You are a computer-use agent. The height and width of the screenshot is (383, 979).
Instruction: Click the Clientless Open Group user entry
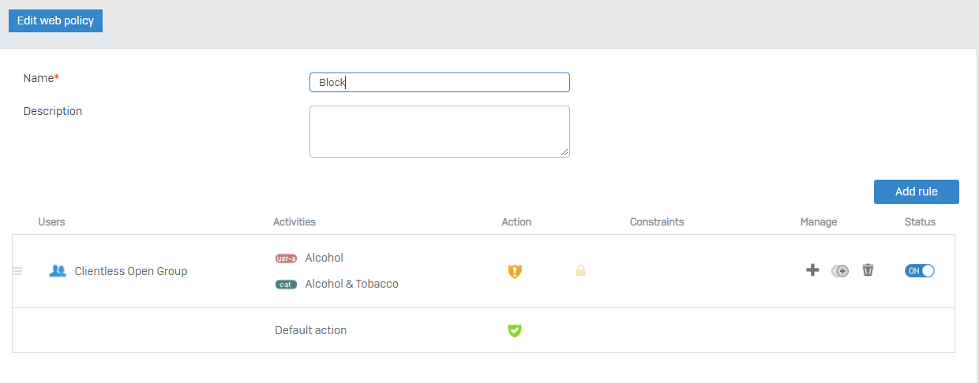pos(131,271)
